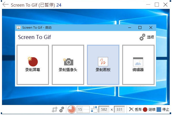Open the 录制画板 board recorder tile

(x=103, y=65)
